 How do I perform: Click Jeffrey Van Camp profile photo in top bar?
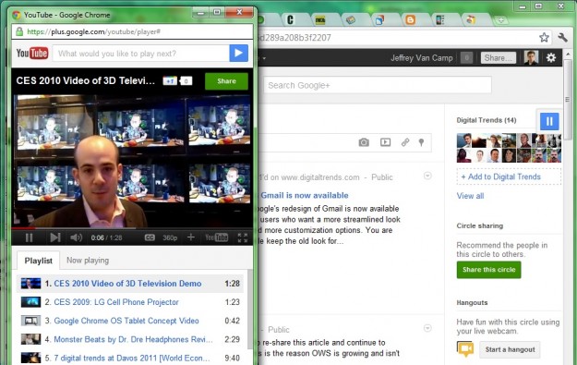coord(531,58)
